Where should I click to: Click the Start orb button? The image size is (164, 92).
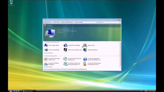click(11, 91)
